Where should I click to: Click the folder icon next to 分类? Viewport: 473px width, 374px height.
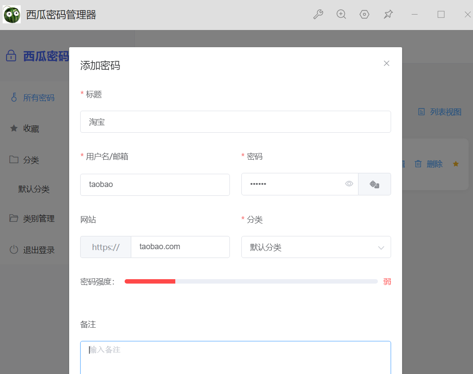point(14,159)
